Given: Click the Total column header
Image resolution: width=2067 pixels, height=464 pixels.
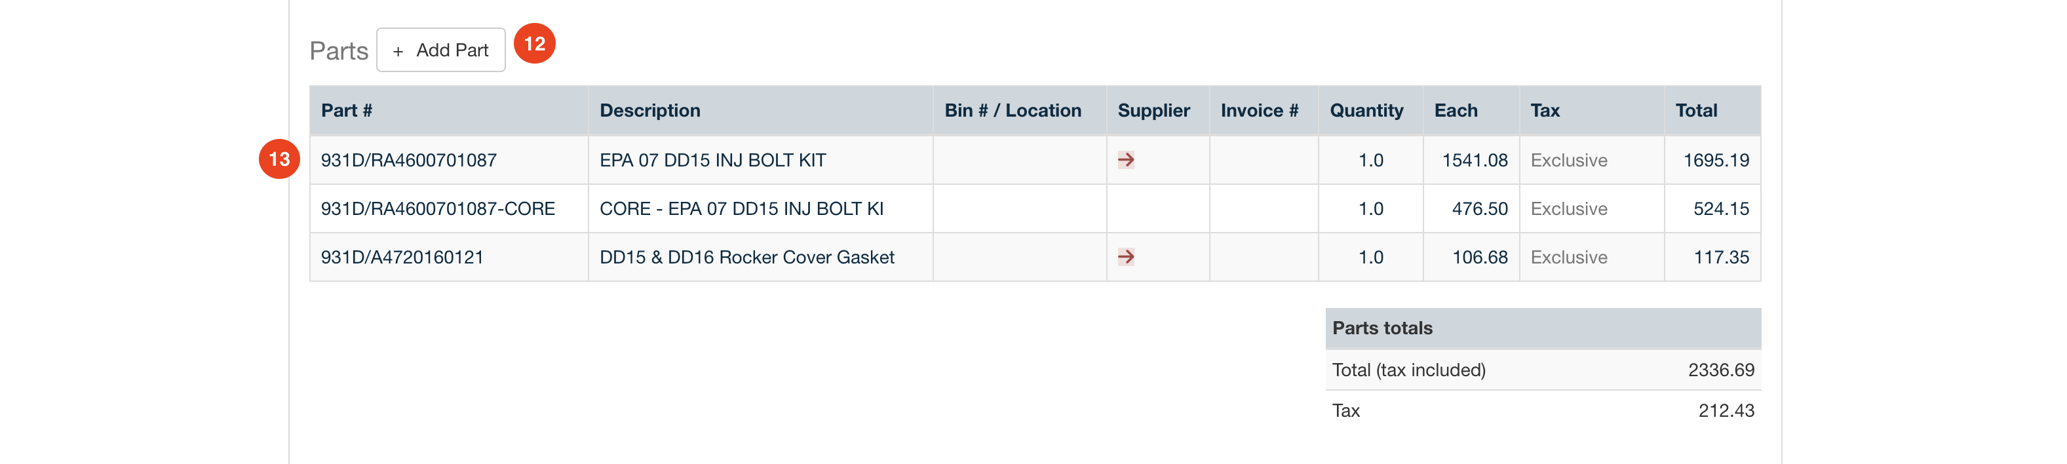Looking at the screenshot, I should pos(1695,111).
